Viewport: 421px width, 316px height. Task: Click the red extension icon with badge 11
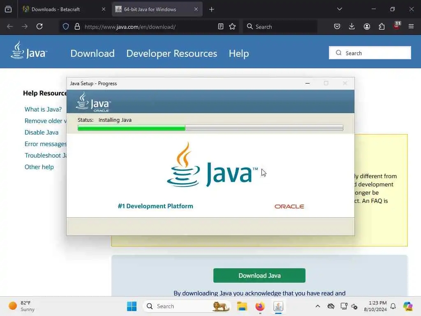[x=397, y=26]
